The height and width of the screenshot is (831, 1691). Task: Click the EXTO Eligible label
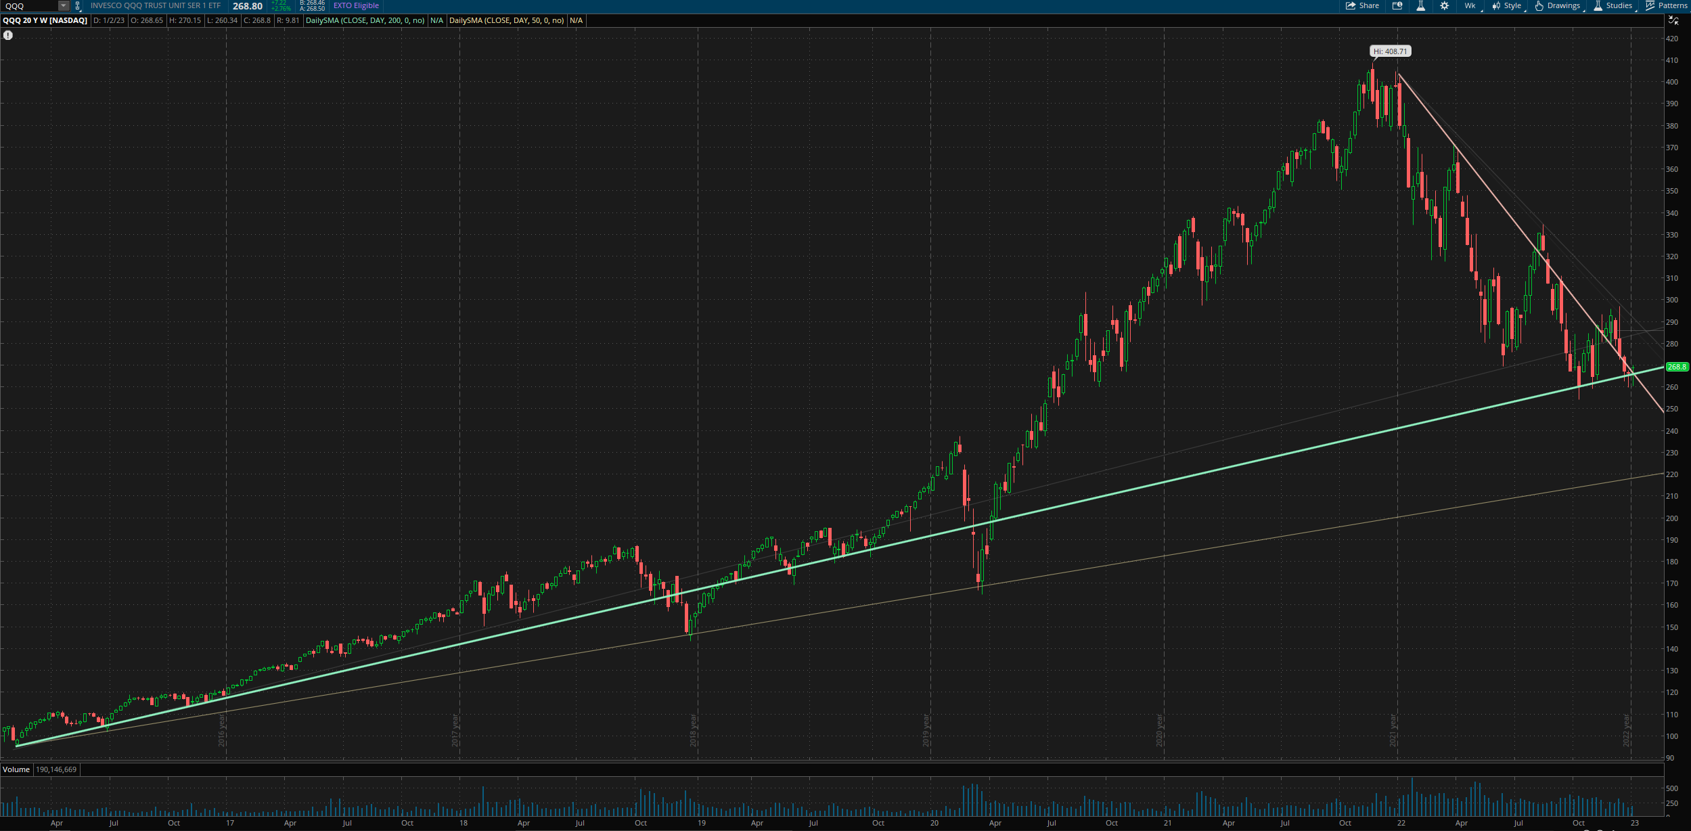point(356,6)
